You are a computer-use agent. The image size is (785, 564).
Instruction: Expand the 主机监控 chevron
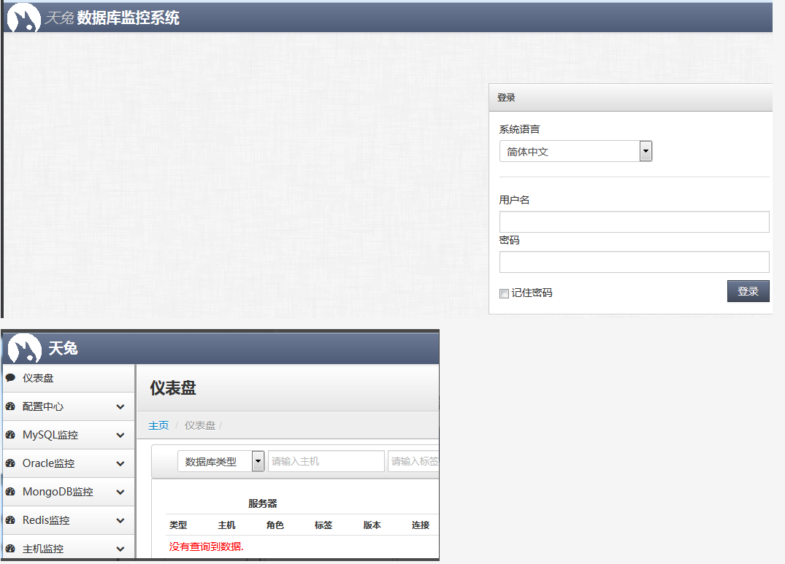pos(120,549)
